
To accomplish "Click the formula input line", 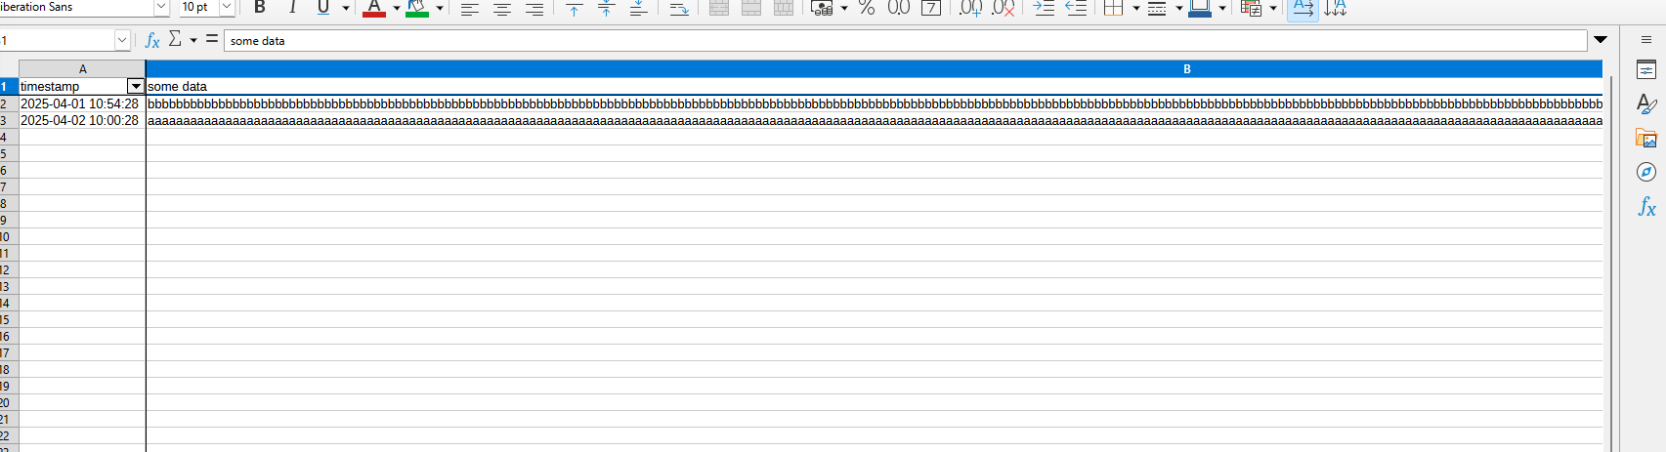I will (x=904, y=41).
